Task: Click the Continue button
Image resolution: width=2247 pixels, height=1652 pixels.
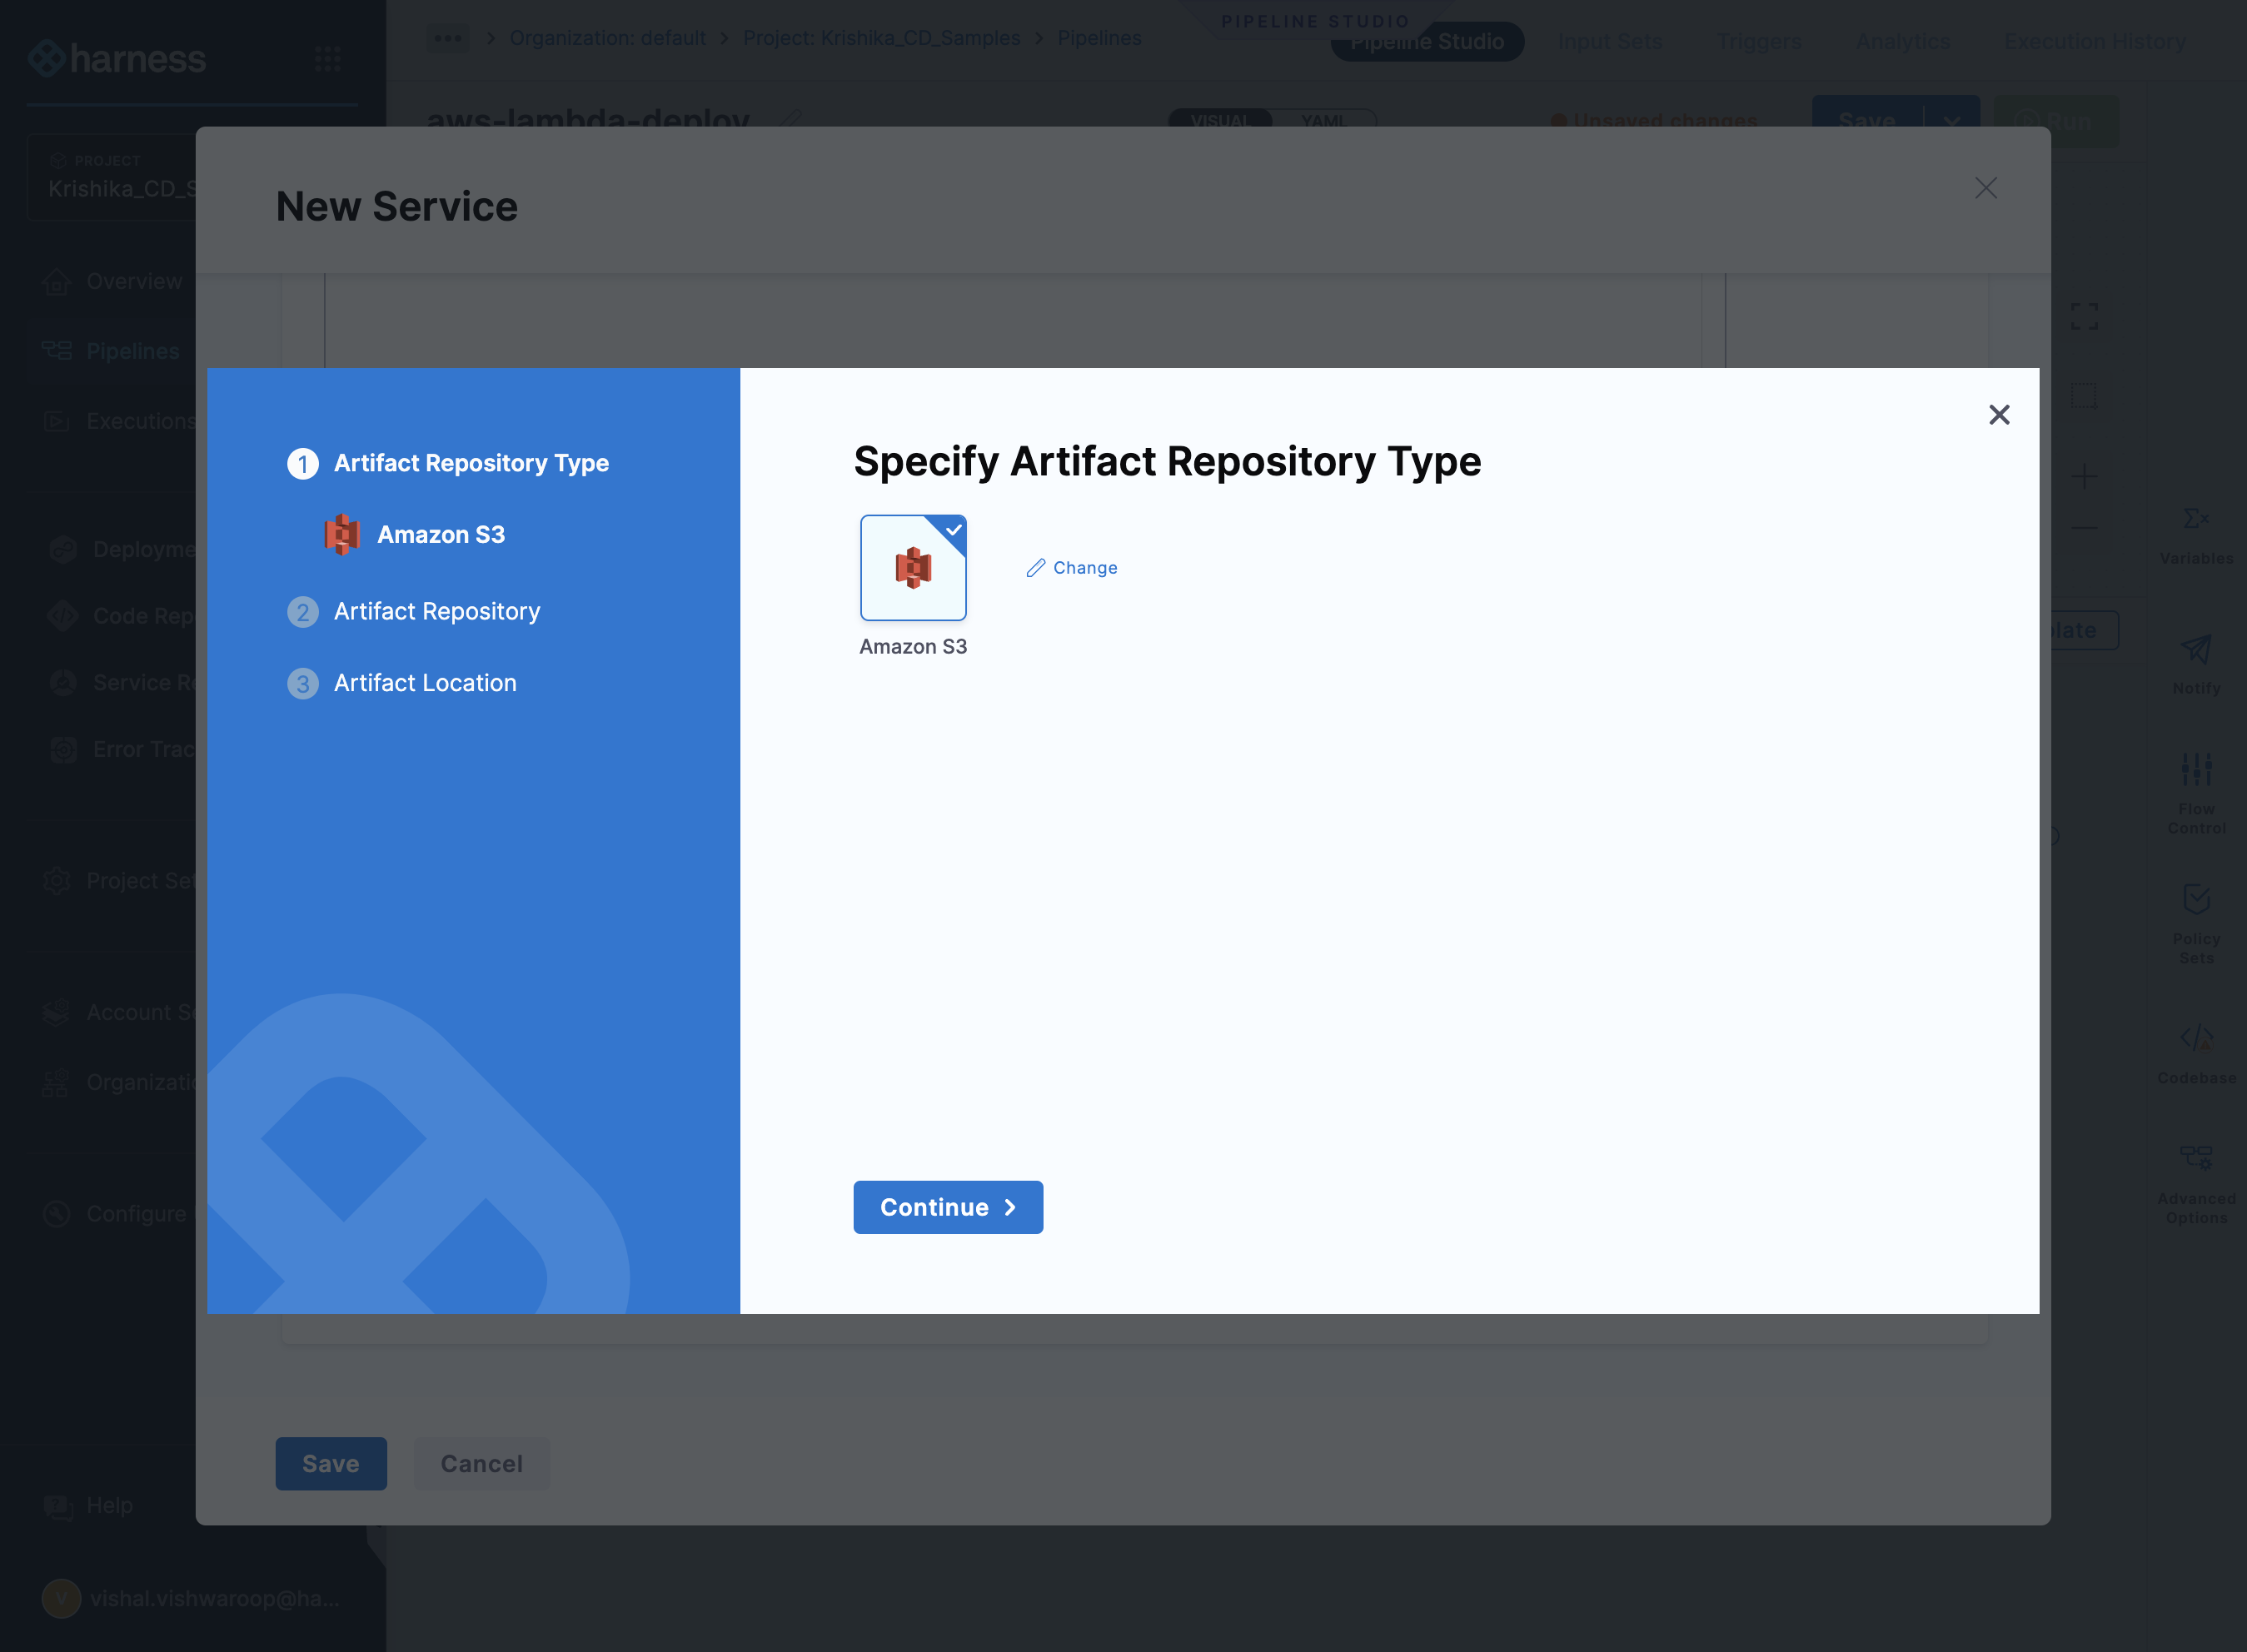Action: pyautogui.click(x=947, y=1207)
